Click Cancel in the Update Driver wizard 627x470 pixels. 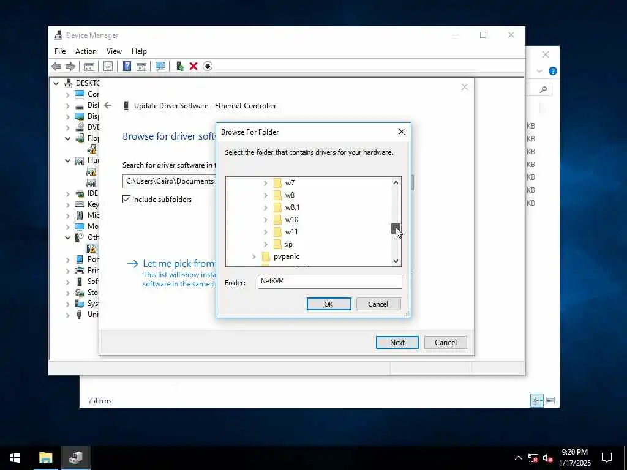446,343
